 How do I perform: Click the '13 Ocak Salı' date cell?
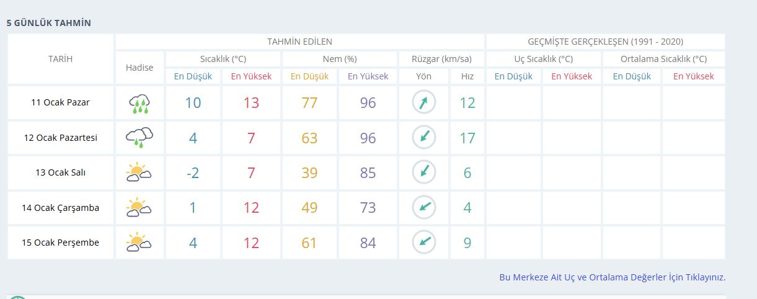click(x=60, y=172)
